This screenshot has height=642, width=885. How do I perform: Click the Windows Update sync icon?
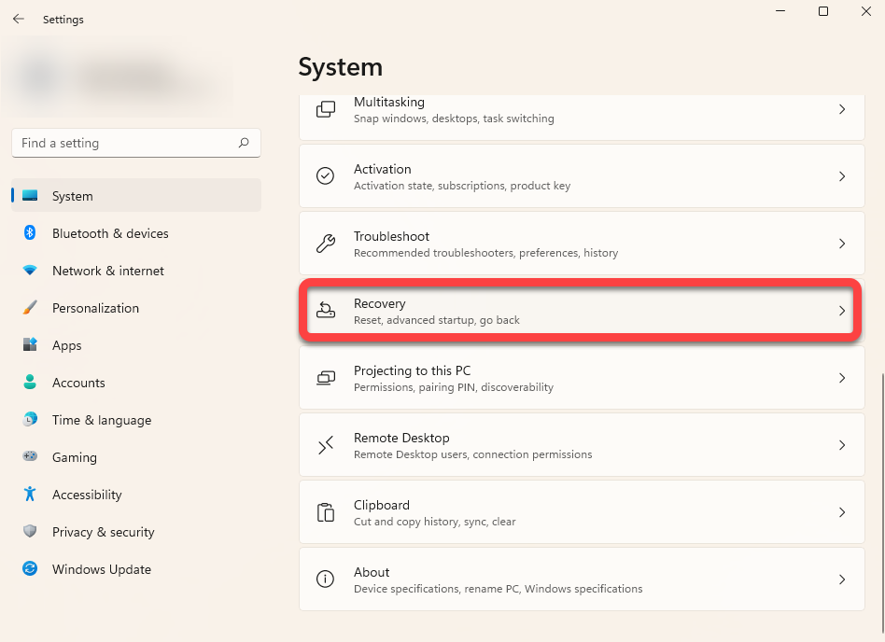(30, 569)
